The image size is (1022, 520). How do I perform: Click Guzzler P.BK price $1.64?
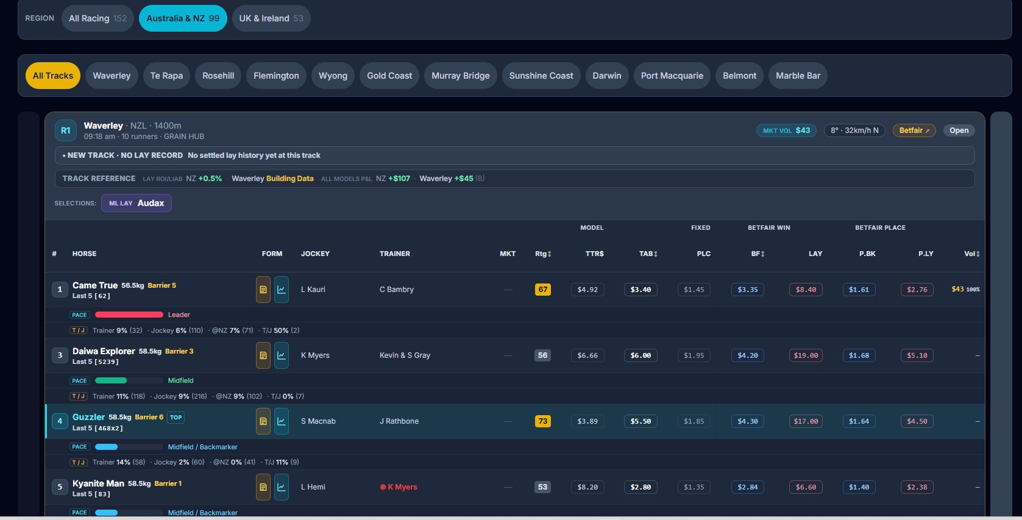tap(859, 421)
